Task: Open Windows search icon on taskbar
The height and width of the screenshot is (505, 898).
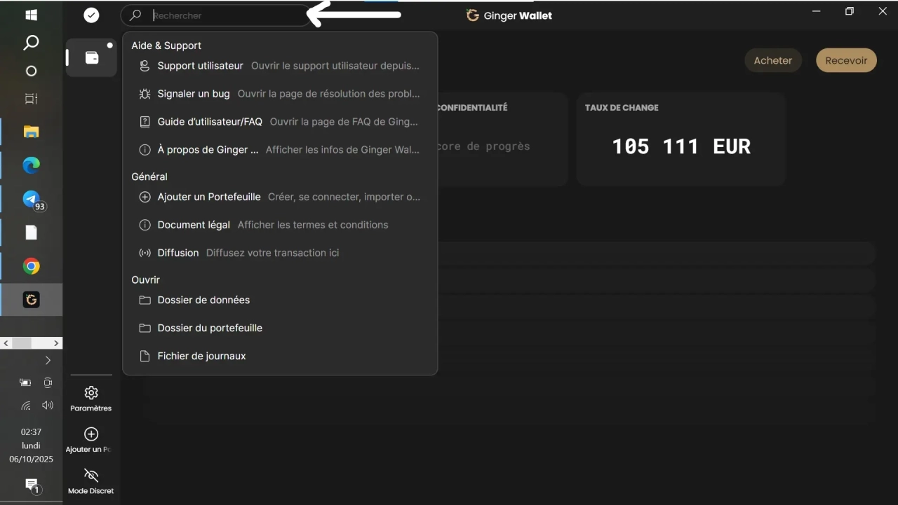Action: click(x=31, y=43)
